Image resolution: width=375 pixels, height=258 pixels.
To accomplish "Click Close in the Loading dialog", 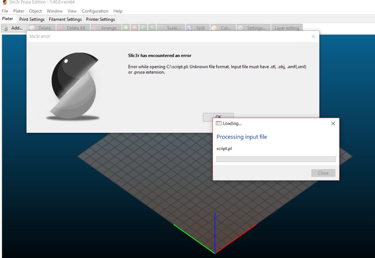I will [x=323, y=173].
